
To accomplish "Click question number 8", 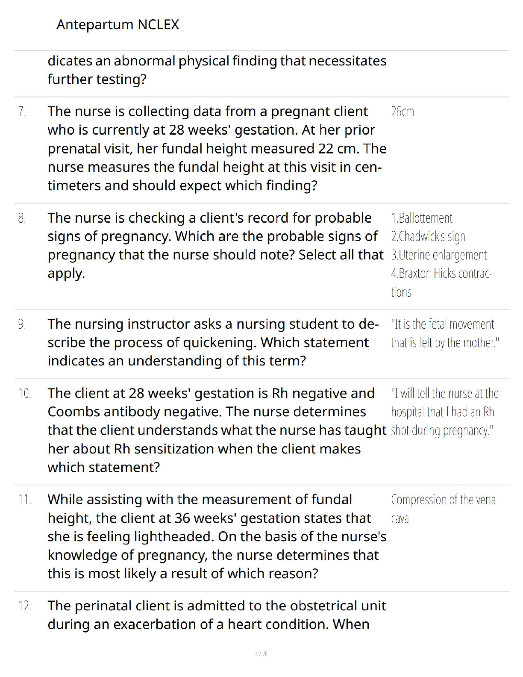I will point(22,218).
